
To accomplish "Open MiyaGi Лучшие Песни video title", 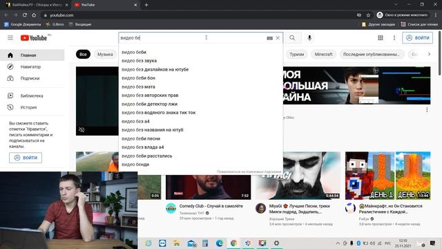I will 299,209.
